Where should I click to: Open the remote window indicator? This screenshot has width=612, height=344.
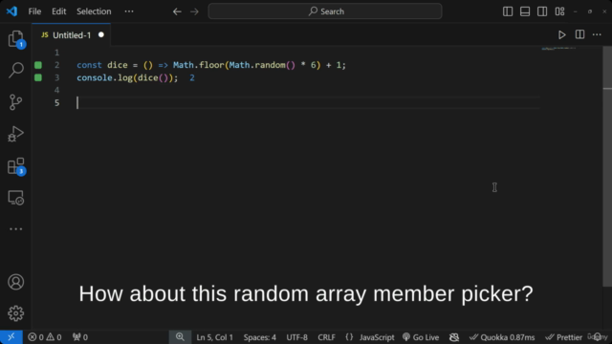pos(11,337)
